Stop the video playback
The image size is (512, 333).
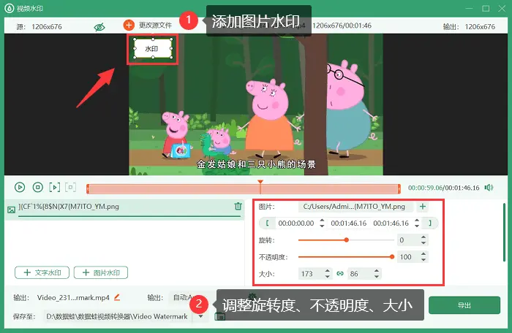pyautogui.click(x=38, y=187)
